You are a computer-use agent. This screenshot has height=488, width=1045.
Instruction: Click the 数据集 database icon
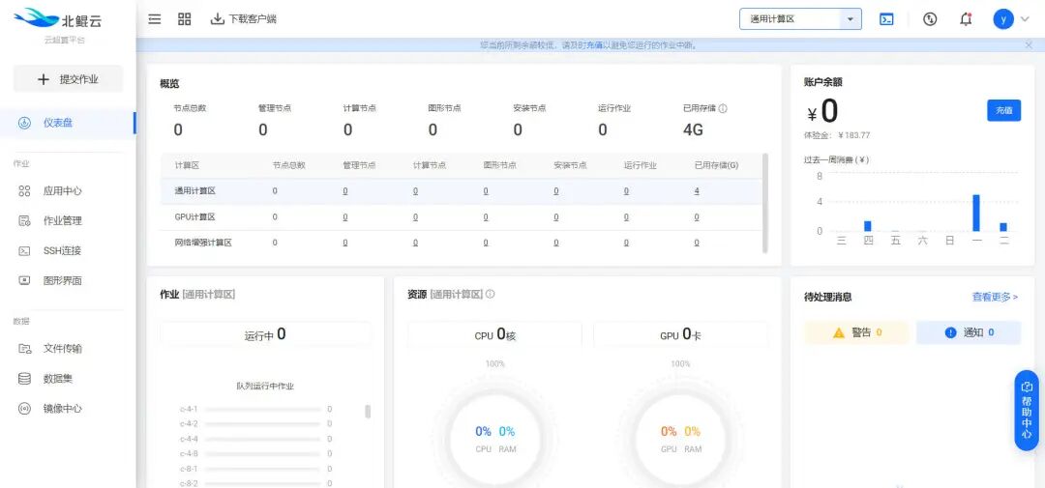pyautogui.click(x=24, y=378)
